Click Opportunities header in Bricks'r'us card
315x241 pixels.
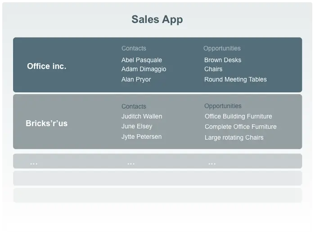click(223, 106)
